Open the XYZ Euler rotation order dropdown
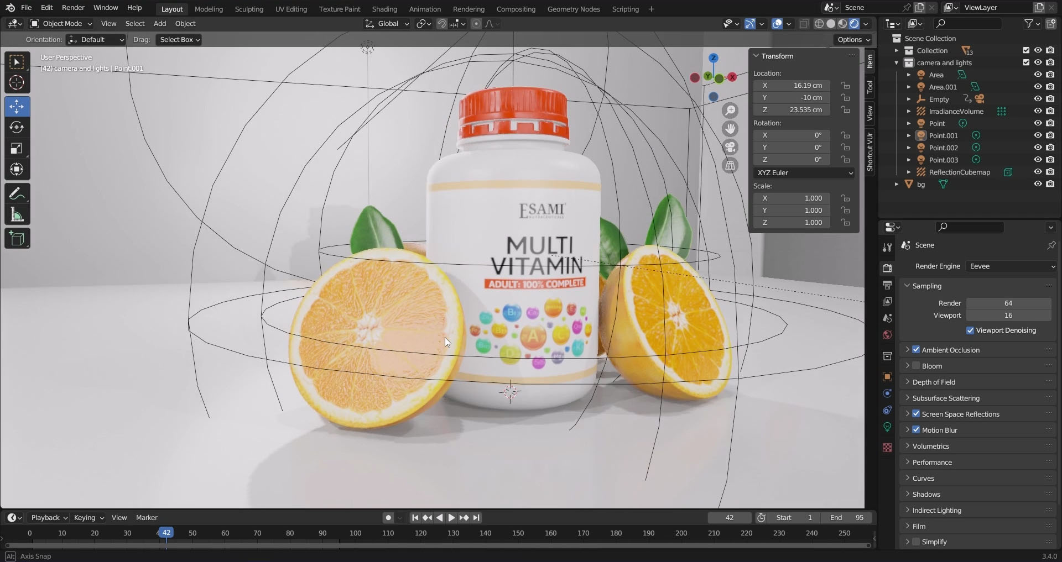 tap(804, 173)
